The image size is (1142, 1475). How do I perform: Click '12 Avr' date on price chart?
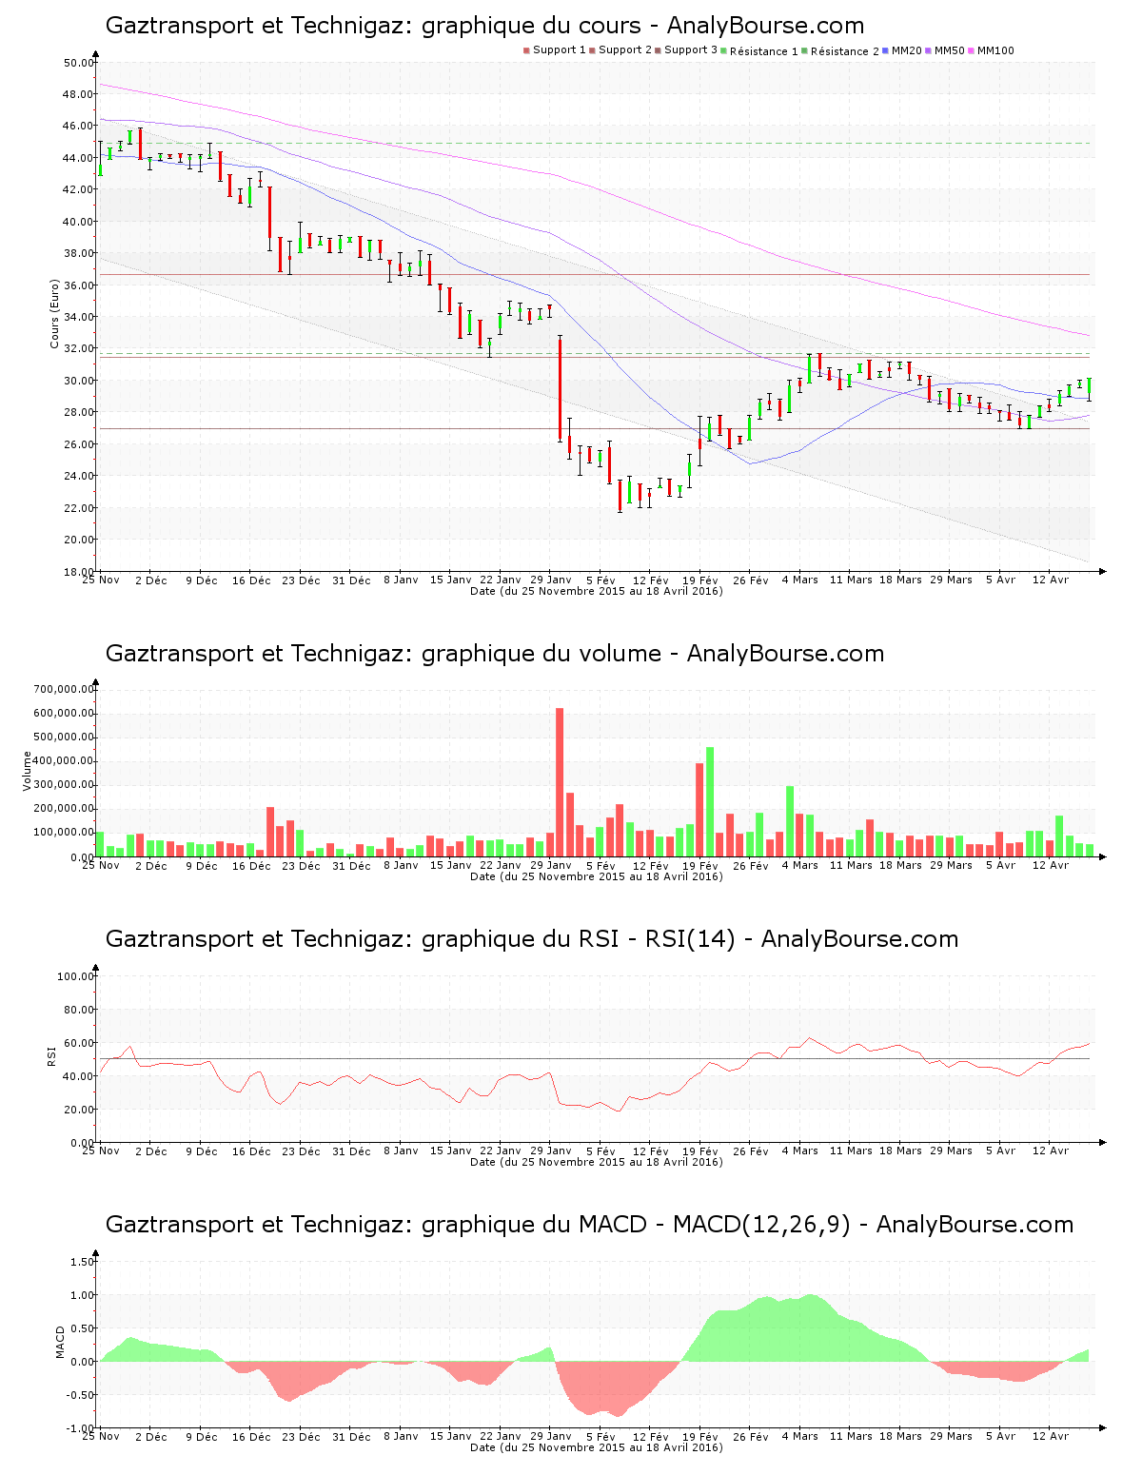(1051, 580)
